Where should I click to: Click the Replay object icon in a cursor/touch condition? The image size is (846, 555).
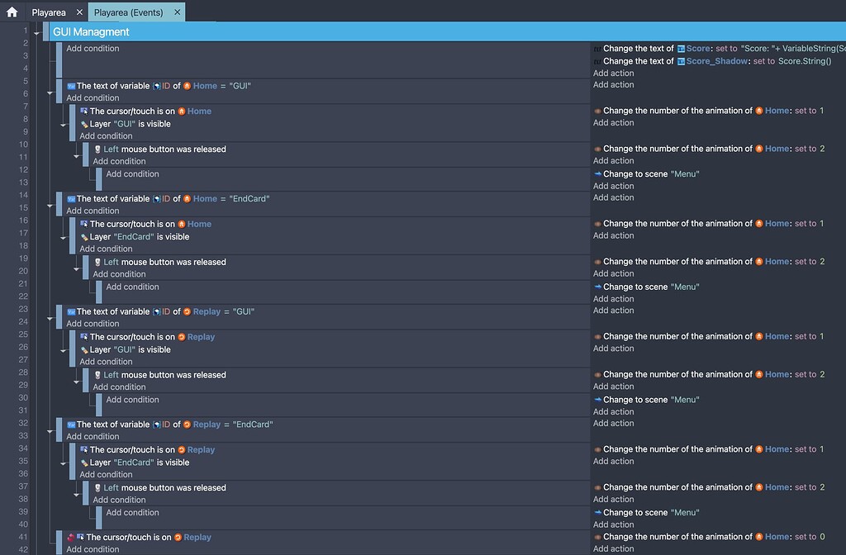tap(183, 336)
